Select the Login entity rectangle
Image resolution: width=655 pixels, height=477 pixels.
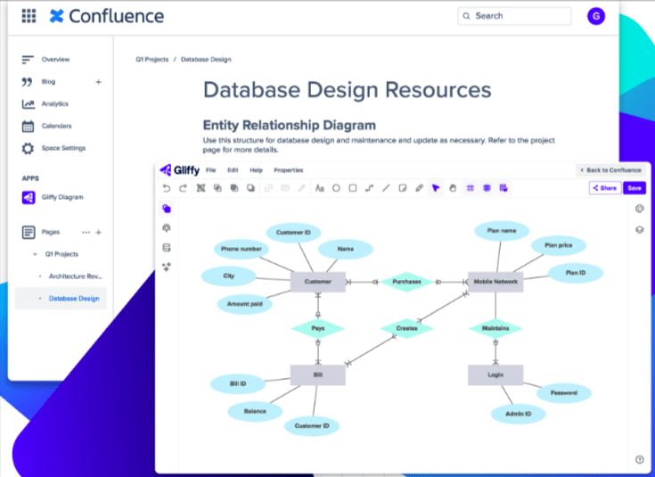(495, 375)
